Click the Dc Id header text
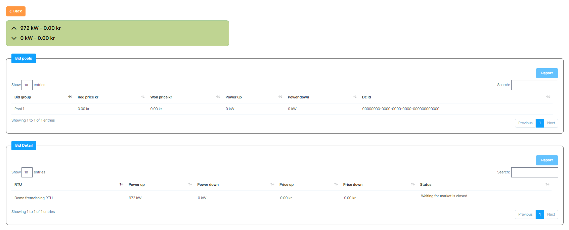The image size is (569, 230). tap(366, 97)
